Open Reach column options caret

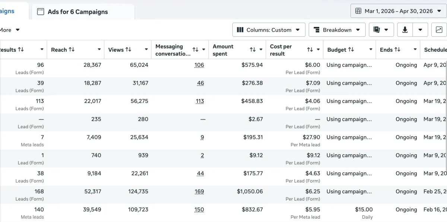click(x=99, y=50)
